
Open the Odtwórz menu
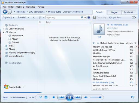[20, 7]
